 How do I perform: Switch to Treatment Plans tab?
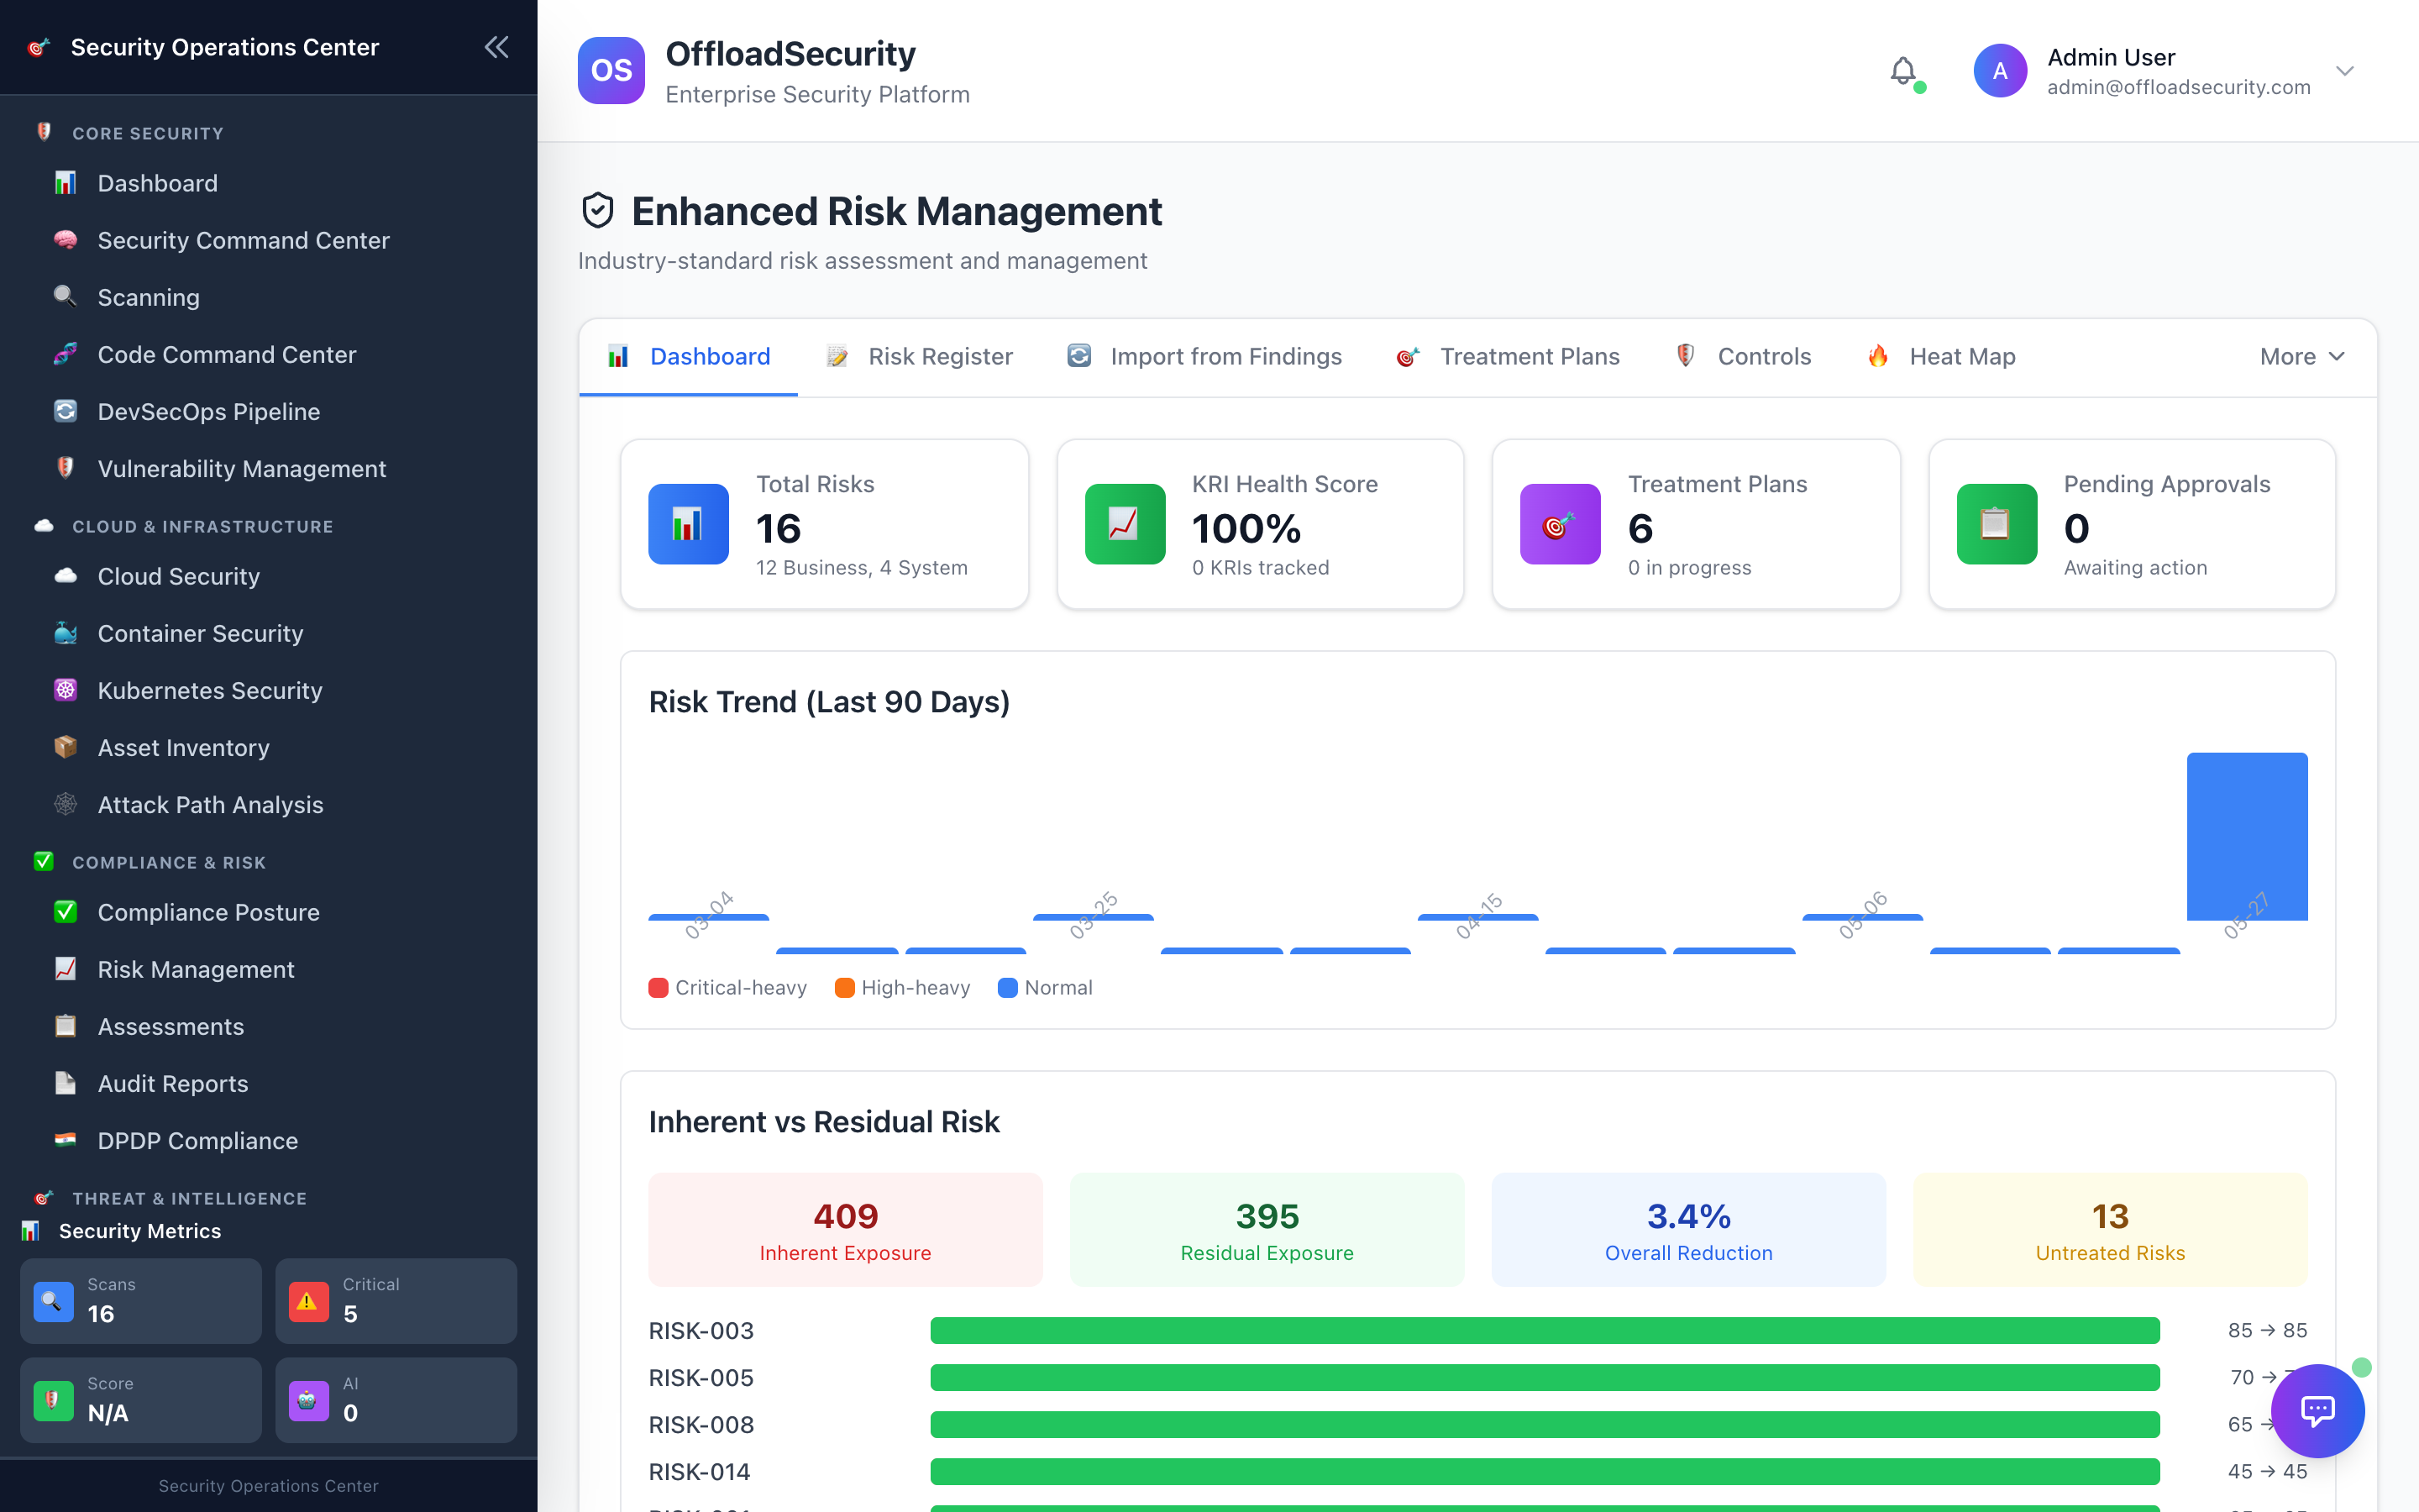pyautogui.click(x=1509, y=357)
